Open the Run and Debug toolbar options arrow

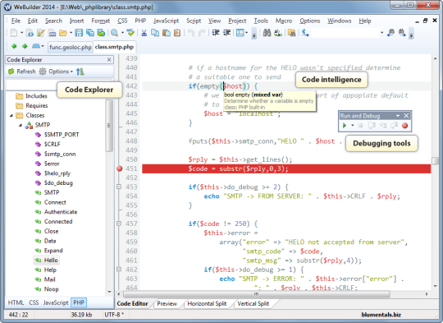click(x=398, y=116)
